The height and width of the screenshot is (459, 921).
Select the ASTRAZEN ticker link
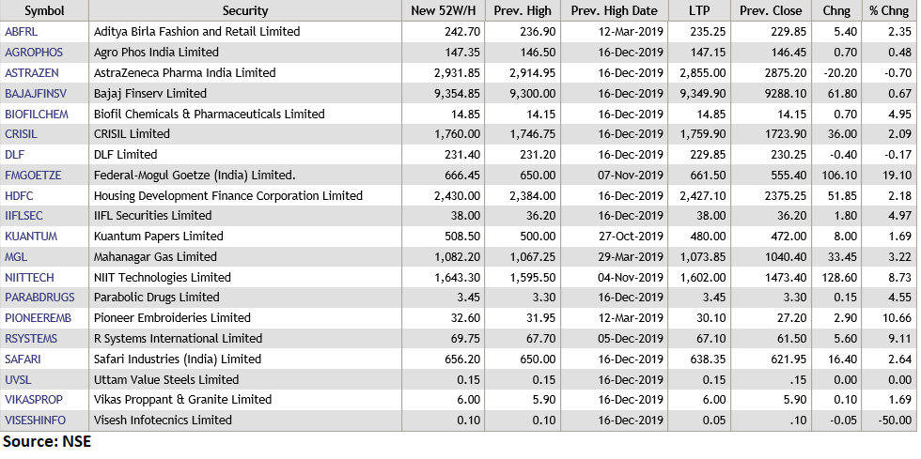(33, 73)
